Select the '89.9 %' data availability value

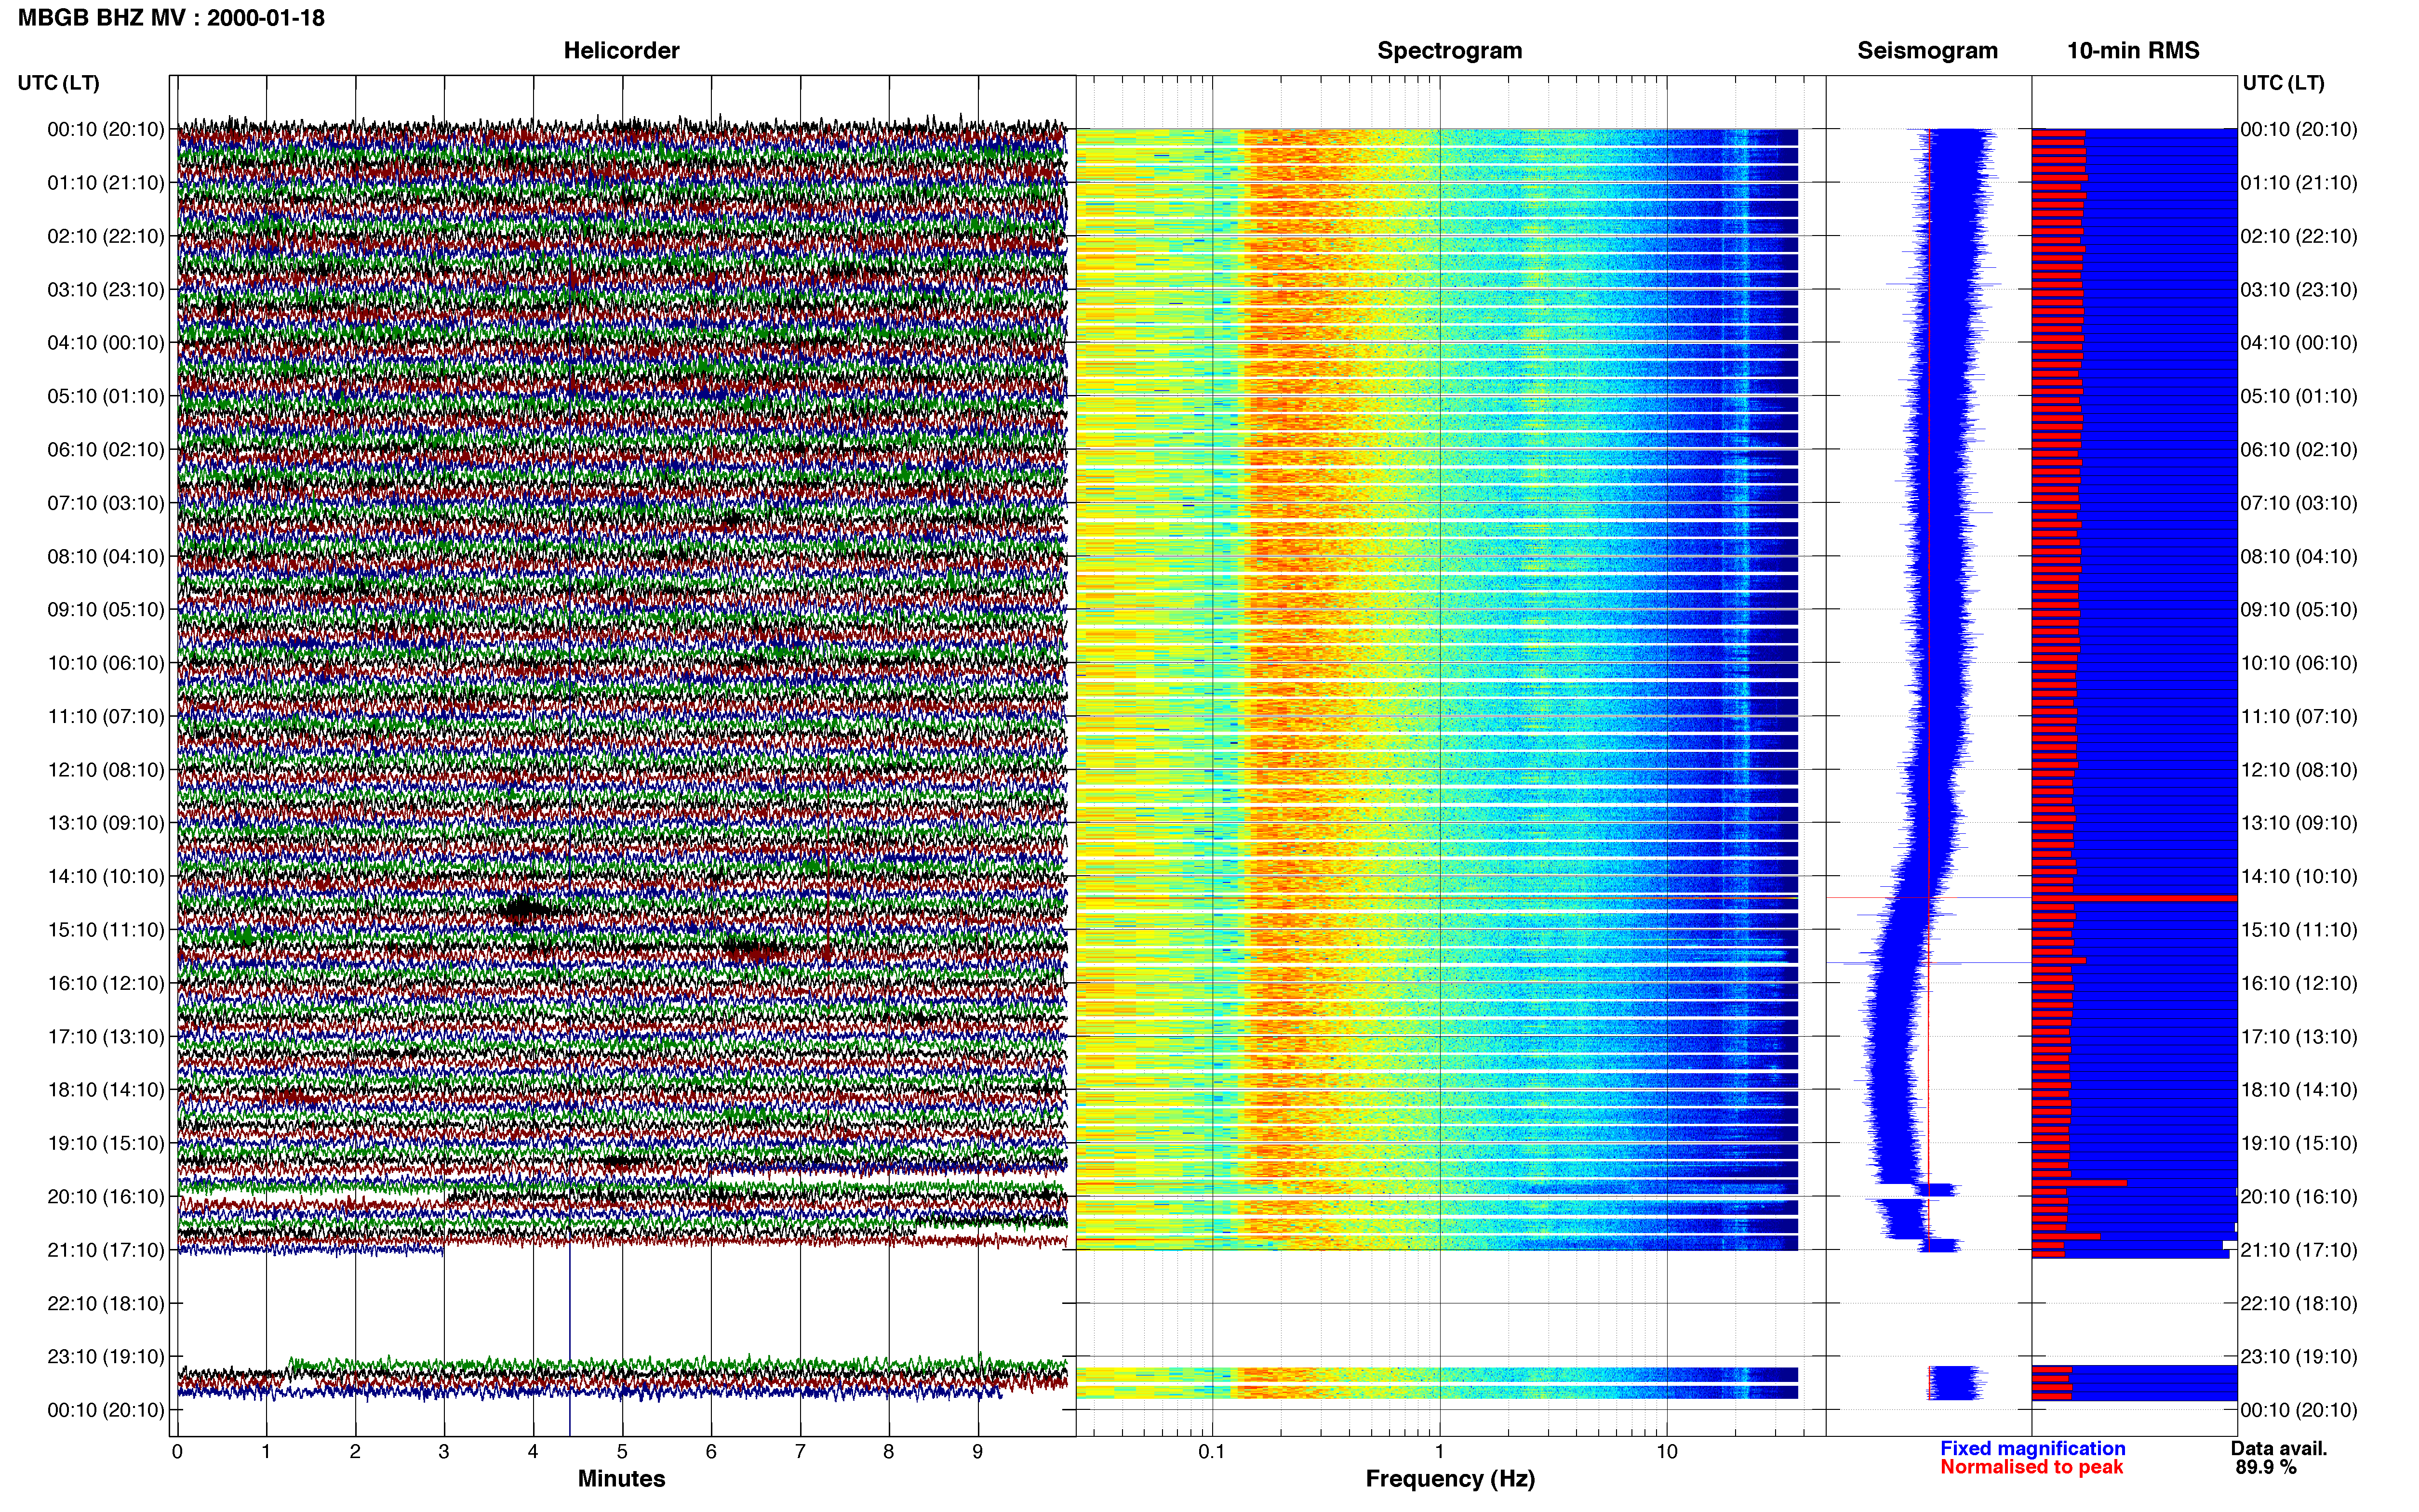coord(2266,1467)
